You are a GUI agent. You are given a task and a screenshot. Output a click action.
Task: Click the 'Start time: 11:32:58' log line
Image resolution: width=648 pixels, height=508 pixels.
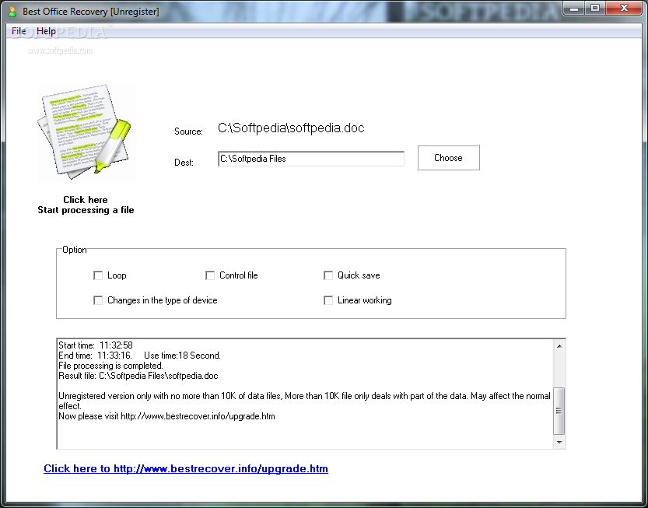tap(96, 345)
